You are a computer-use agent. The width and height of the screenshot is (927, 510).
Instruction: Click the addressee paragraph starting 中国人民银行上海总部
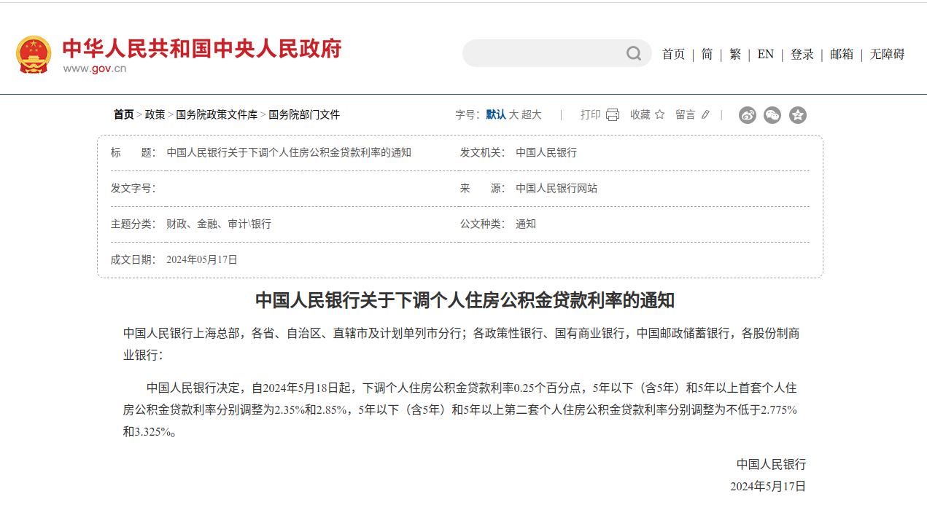click(x=461, y=344)
